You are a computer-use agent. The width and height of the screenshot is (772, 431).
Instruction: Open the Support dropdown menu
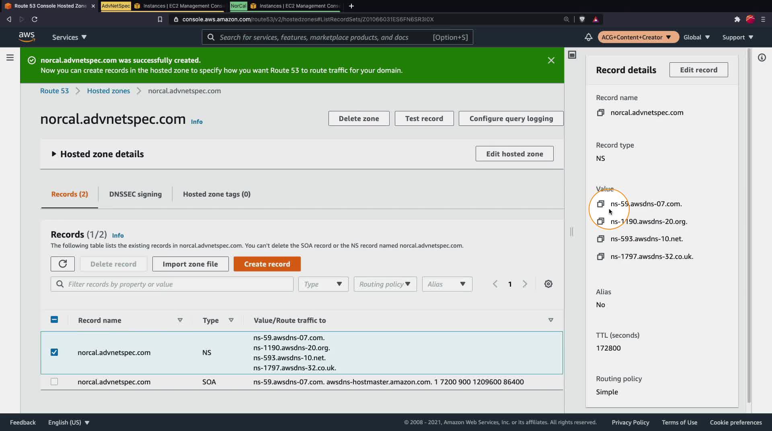click(738, 37)
